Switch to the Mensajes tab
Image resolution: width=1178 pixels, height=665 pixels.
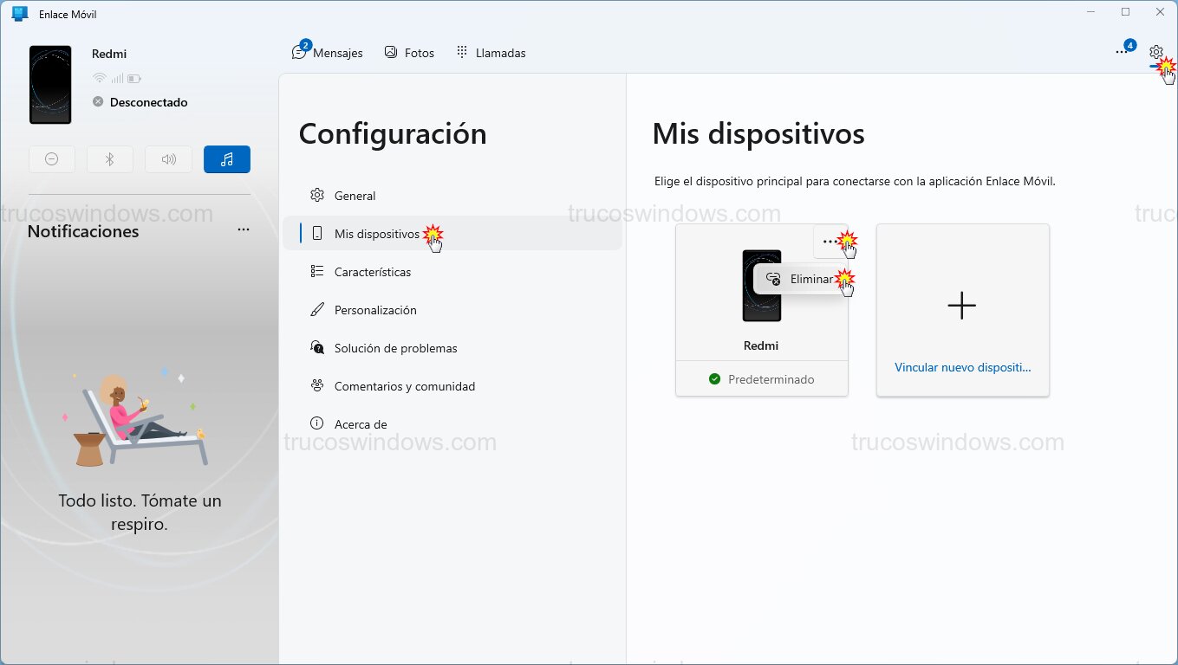328,52
